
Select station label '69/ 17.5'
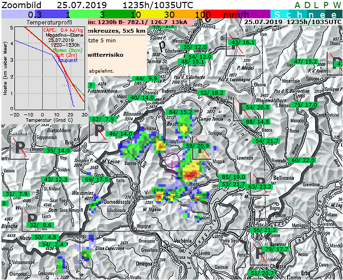coord(96,179)
